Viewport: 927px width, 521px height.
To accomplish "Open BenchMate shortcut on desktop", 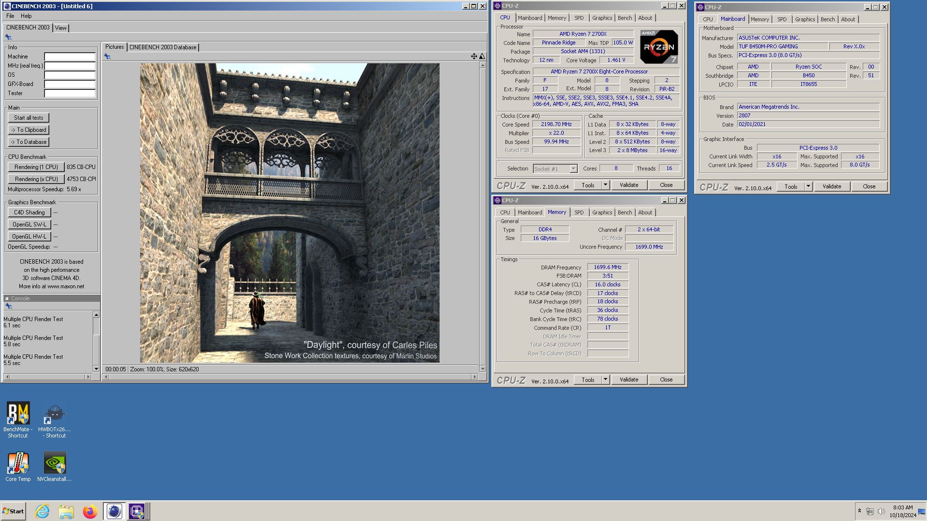I will tap(18, 419).
